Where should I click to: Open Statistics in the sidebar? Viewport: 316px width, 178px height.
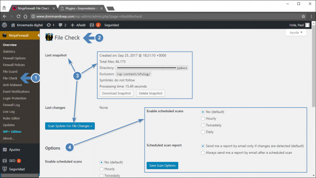click(x=9, y=52)
